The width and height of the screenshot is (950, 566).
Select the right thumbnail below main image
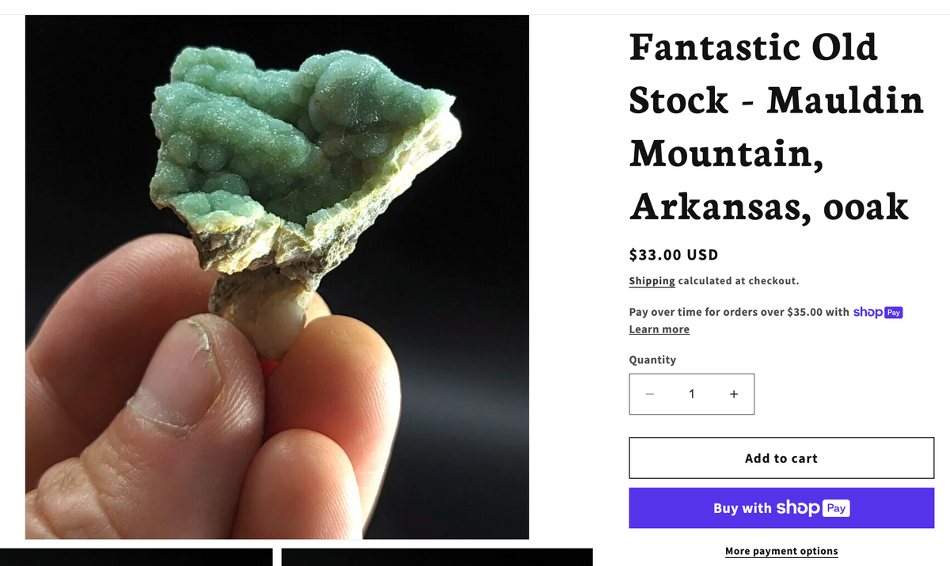click(x=437, y=557)
